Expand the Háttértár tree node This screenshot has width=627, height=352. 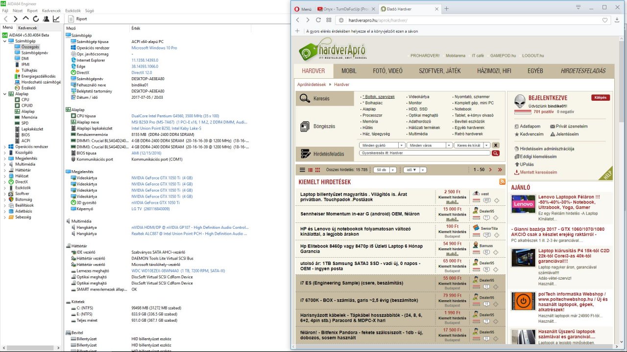[x=4, y=170]
